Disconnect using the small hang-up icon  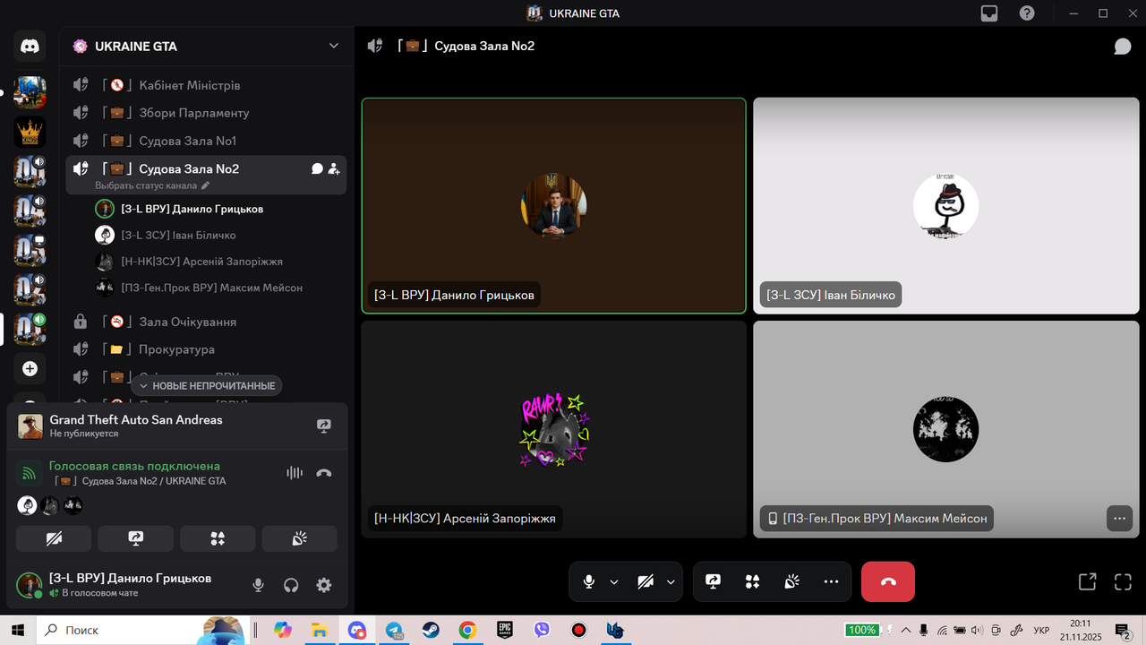324,473
